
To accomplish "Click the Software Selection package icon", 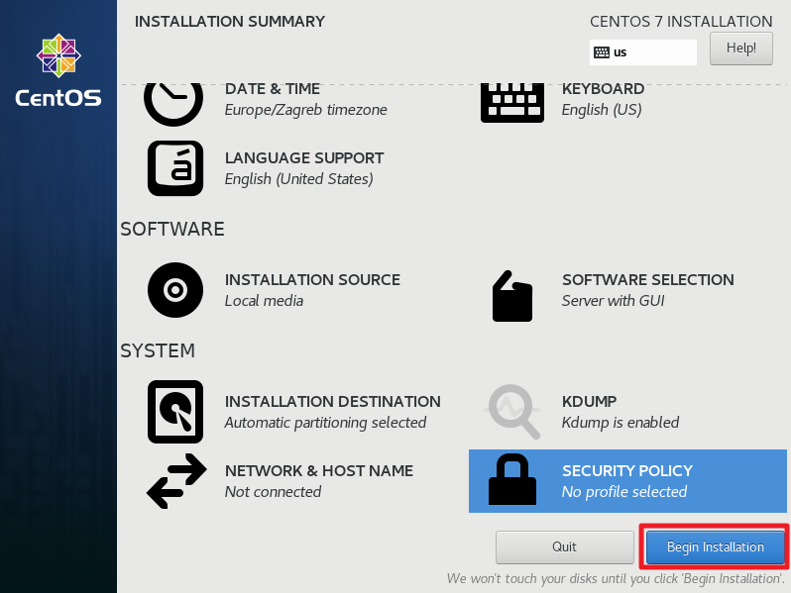I will 512,296.
